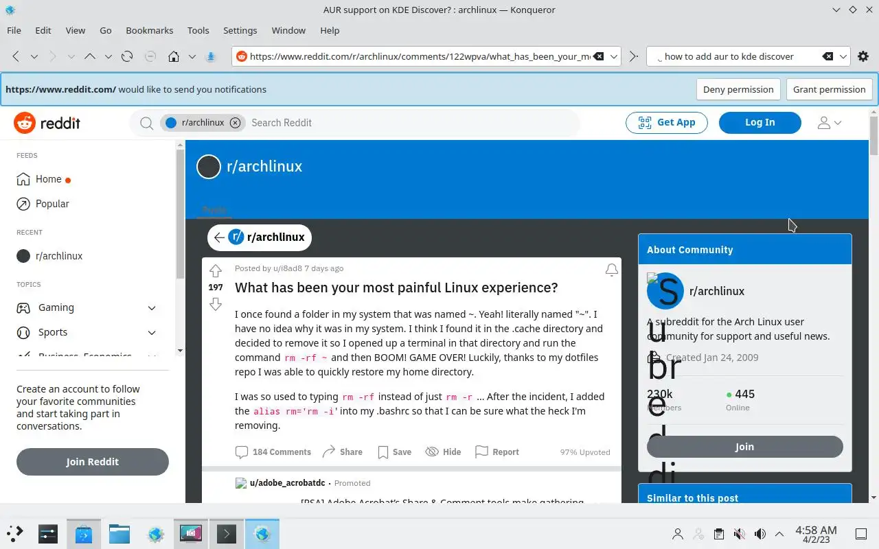Open the Back history dropdown arrow
This screenshot has height=549, width=879.
(x=34, y=56)
